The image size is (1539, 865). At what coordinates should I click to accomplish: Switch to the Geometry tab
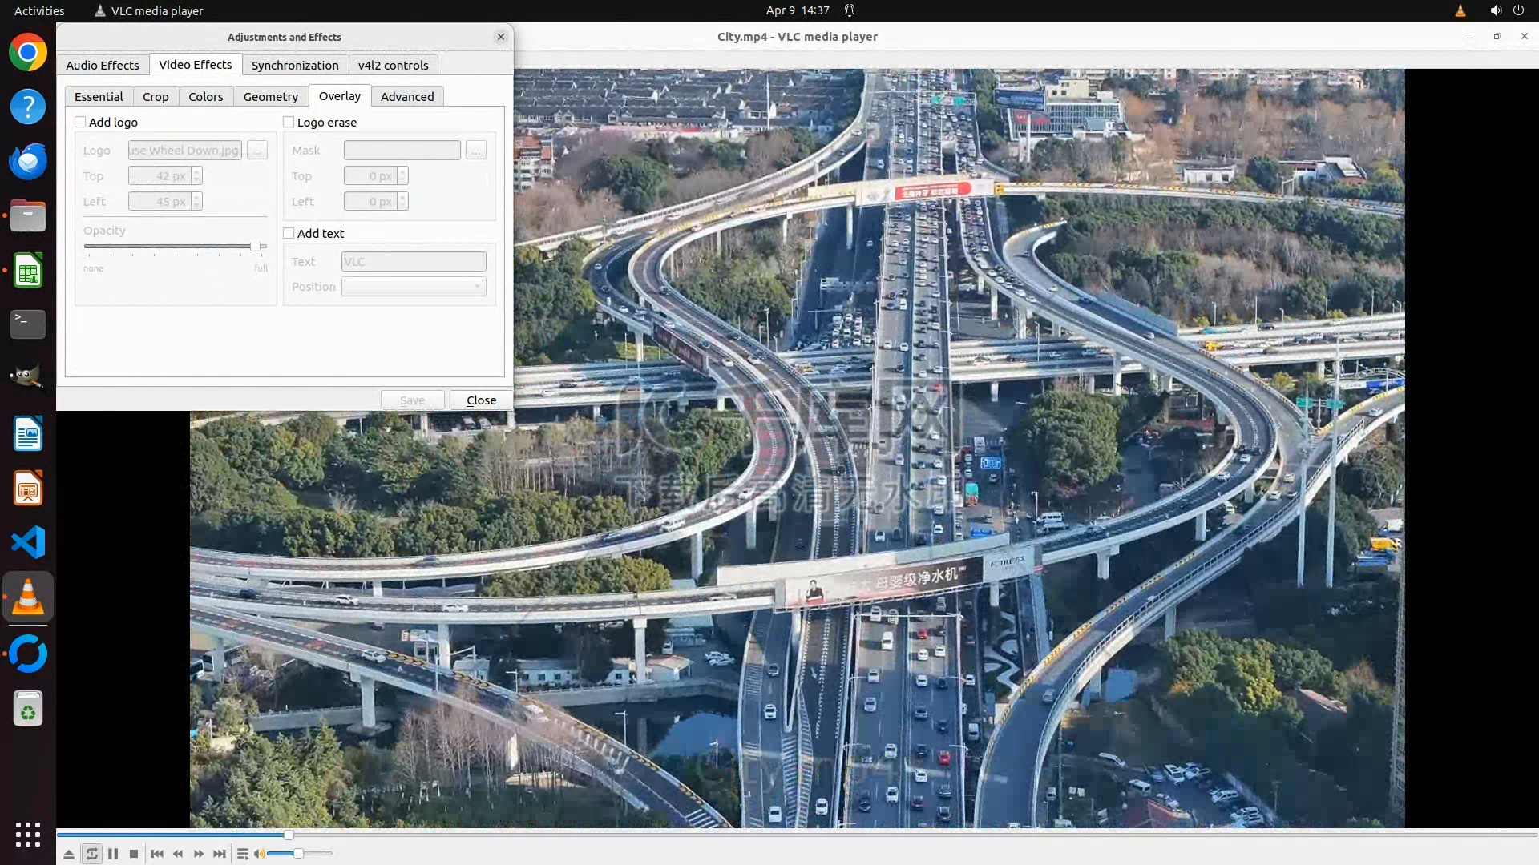[270, 97]
